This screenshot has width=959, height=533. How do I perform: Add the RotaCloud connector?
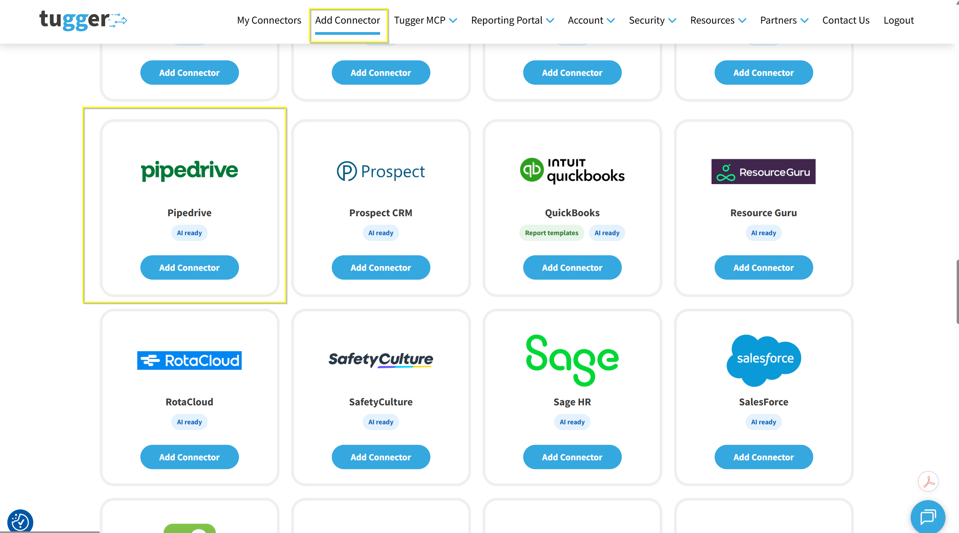pyautogui.click(x=189, y=457)
